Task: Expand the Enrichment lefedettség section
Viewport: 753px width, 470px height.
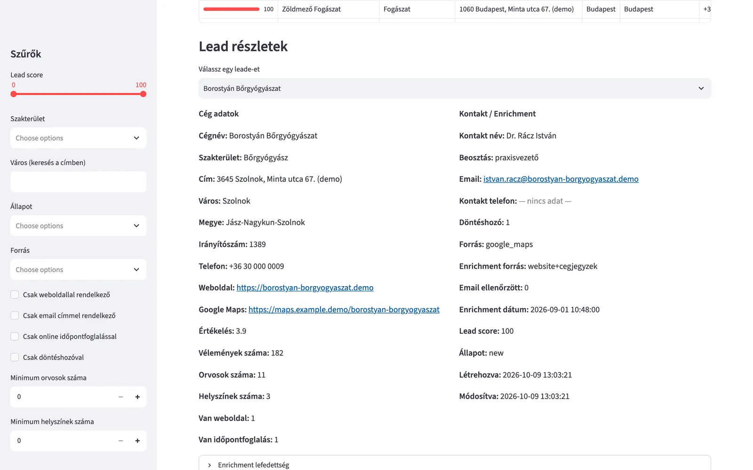Action: click(x=455, y=464)
